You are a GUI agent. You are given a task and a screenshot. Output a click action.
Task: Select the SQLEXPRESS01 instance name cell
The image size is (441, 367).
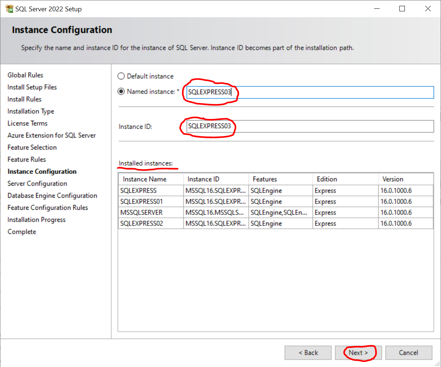click(x=151, y=201)
